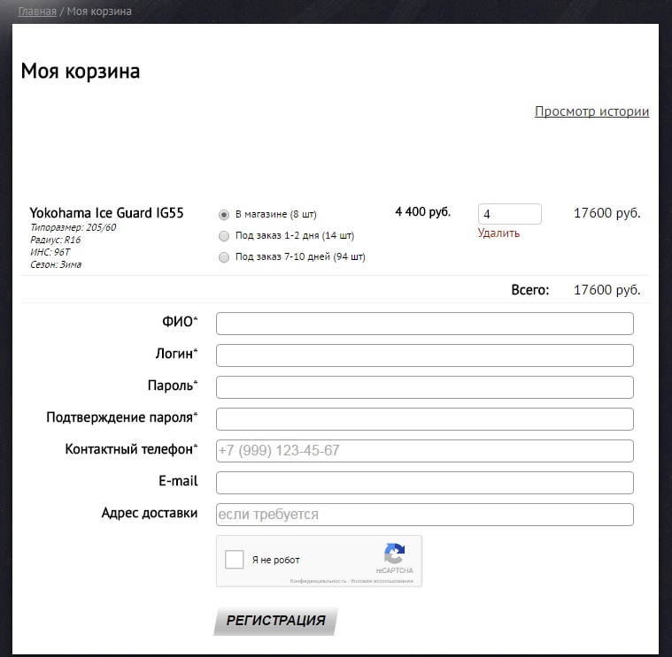This screenshot has height=657, width=672.
Task: Go to "Главная" breadcrumb link
Action: tap(37, 11)
